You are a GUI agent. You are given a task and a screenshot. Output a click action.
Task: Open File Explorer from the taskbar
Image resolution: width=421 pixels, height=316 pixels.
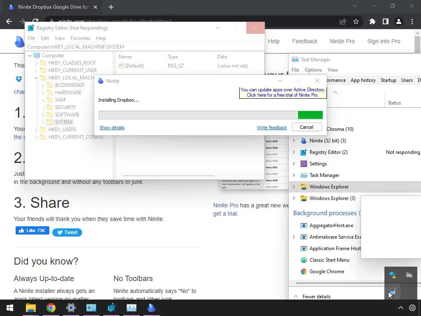click(x=30, y=308)
